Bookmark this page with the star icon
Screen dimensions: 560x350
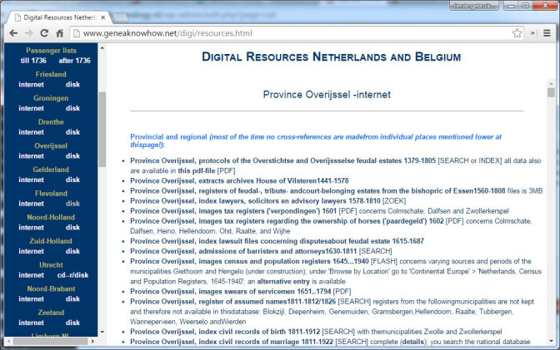(x=517, y=33)
